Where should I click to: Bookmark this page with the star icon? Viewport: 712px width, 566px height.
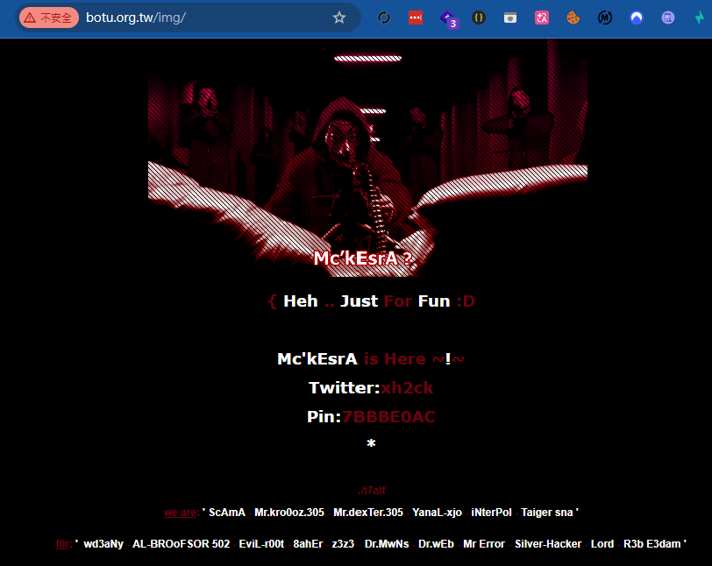tap(339, 18)
